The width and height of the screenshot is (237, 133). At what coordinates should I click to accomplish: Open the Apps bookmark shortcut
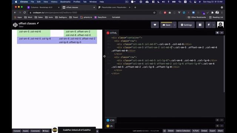point(18,17)
